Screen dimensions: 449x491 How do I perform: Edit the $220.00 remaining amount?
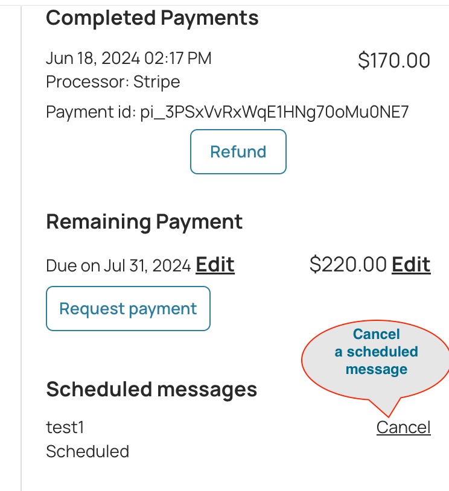pos(411,265)
